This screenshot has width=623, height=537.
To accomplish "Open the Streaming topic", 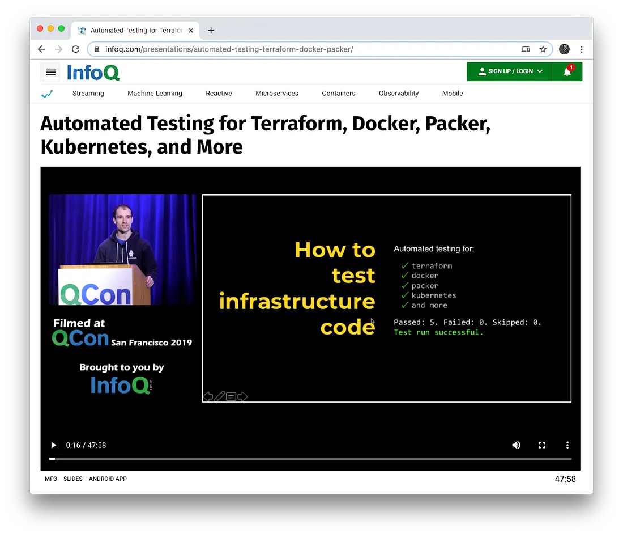I will pos(88,94).
